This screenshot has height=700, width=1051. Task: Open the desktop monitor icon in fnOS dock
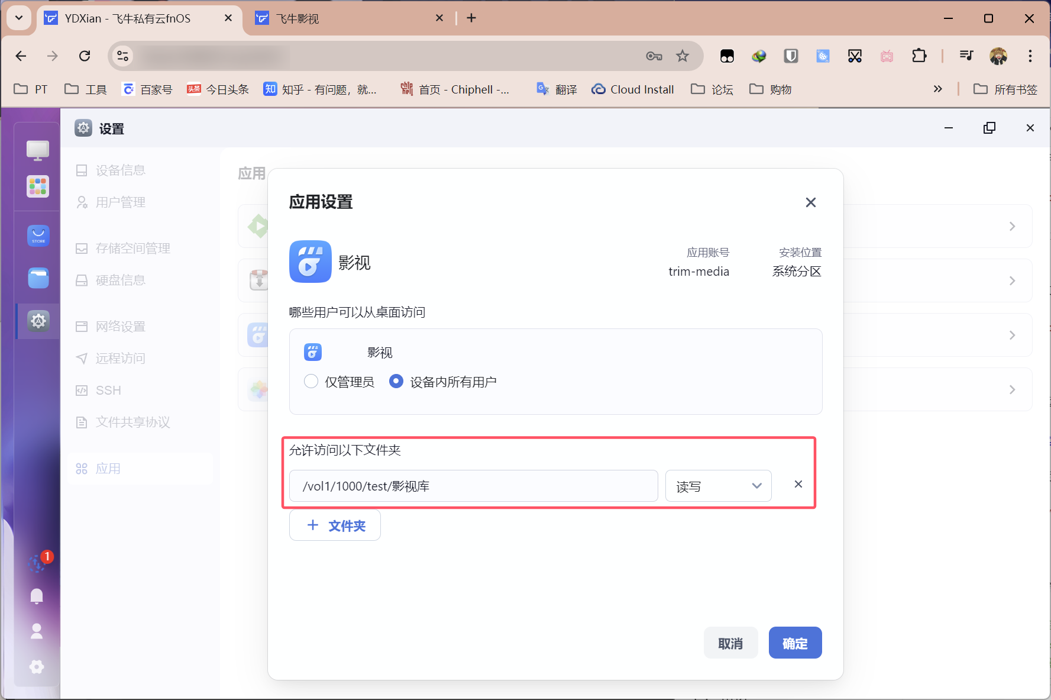click(38, 150)
